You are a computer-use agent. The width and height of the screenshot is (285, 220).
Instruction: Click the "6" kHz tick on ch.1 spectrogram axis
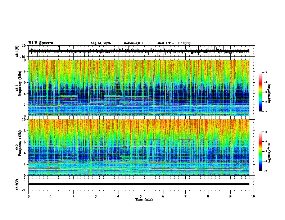(x=25, y=82)
